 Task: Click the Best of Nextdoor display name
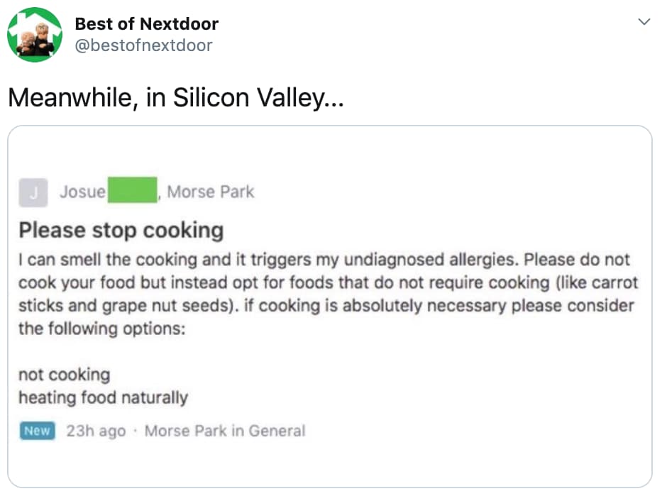(x=146, y=23)
